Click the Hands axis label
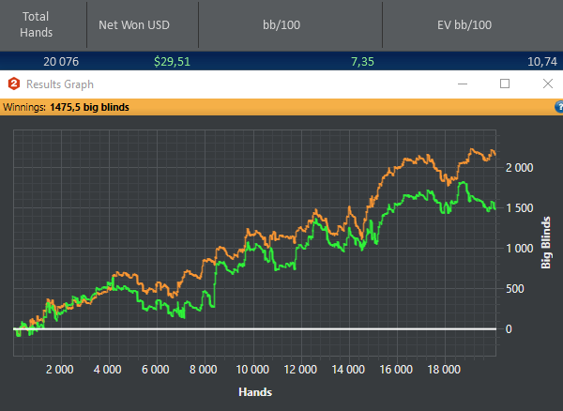The height and width of the screenshot is (411, 563). [x=255, y=392]
